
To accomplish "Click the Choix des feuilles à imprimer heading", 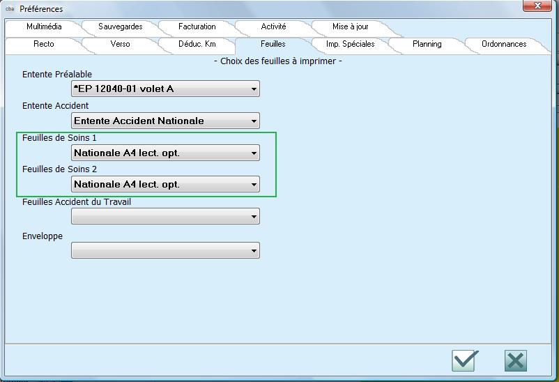I will point(278,61).
